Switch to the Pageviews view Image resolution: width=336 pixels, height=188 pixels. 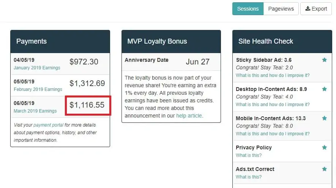coord(281,9)
